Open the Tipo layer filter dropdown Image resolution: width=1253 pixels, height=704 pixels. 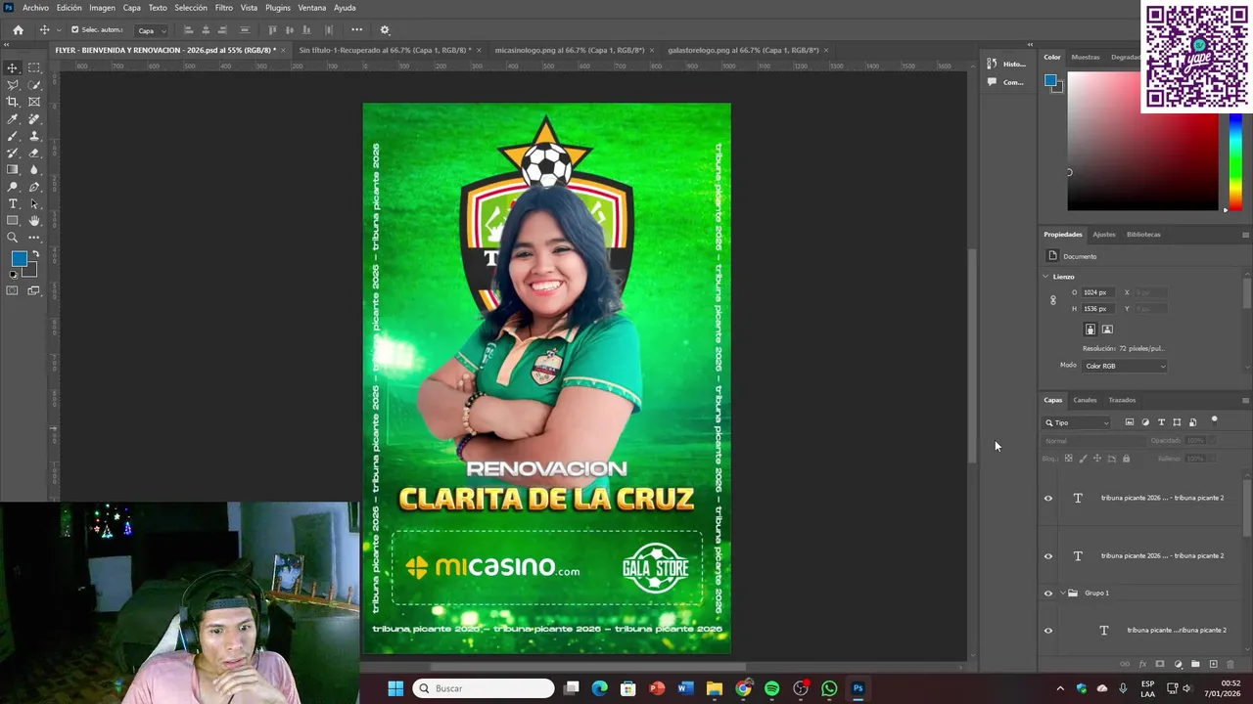[1077, 422]
